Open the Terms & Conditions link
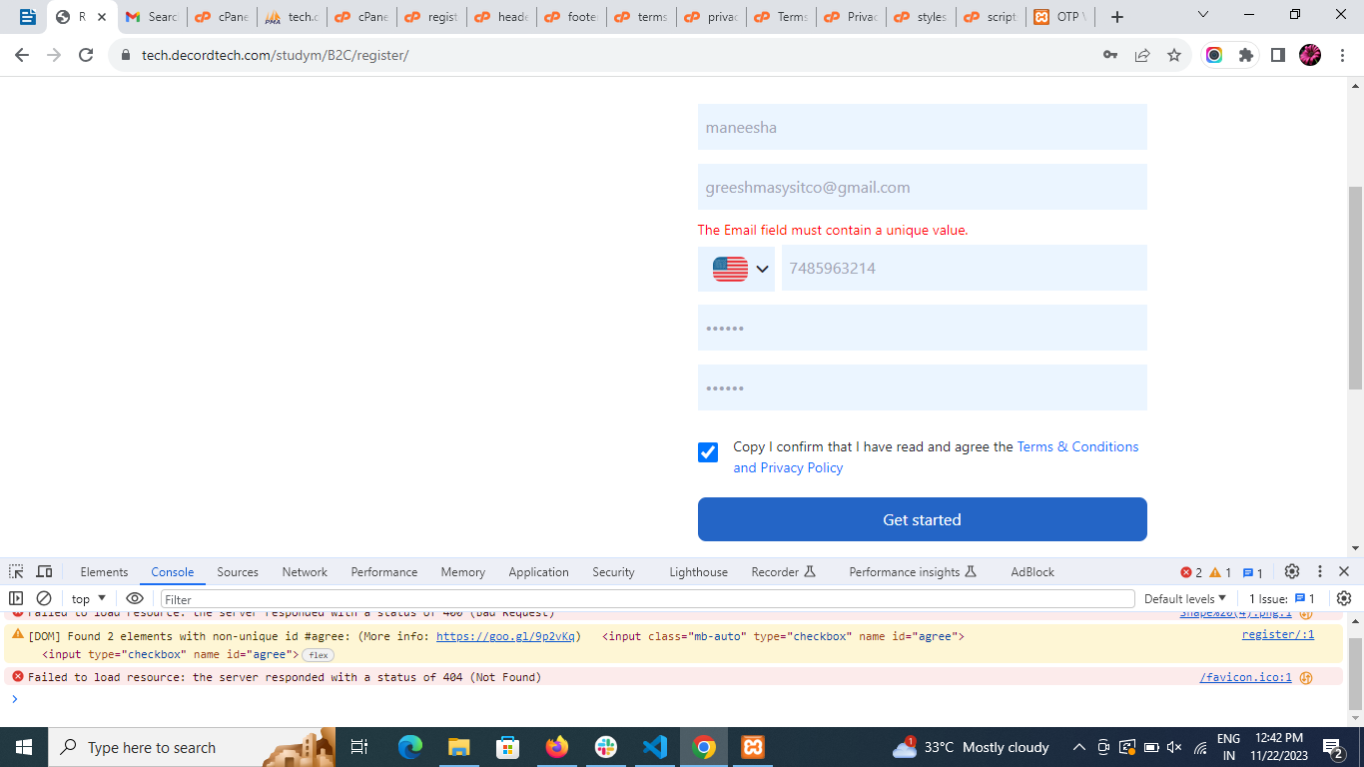The image size is (1364, 767). point(1077,446)
